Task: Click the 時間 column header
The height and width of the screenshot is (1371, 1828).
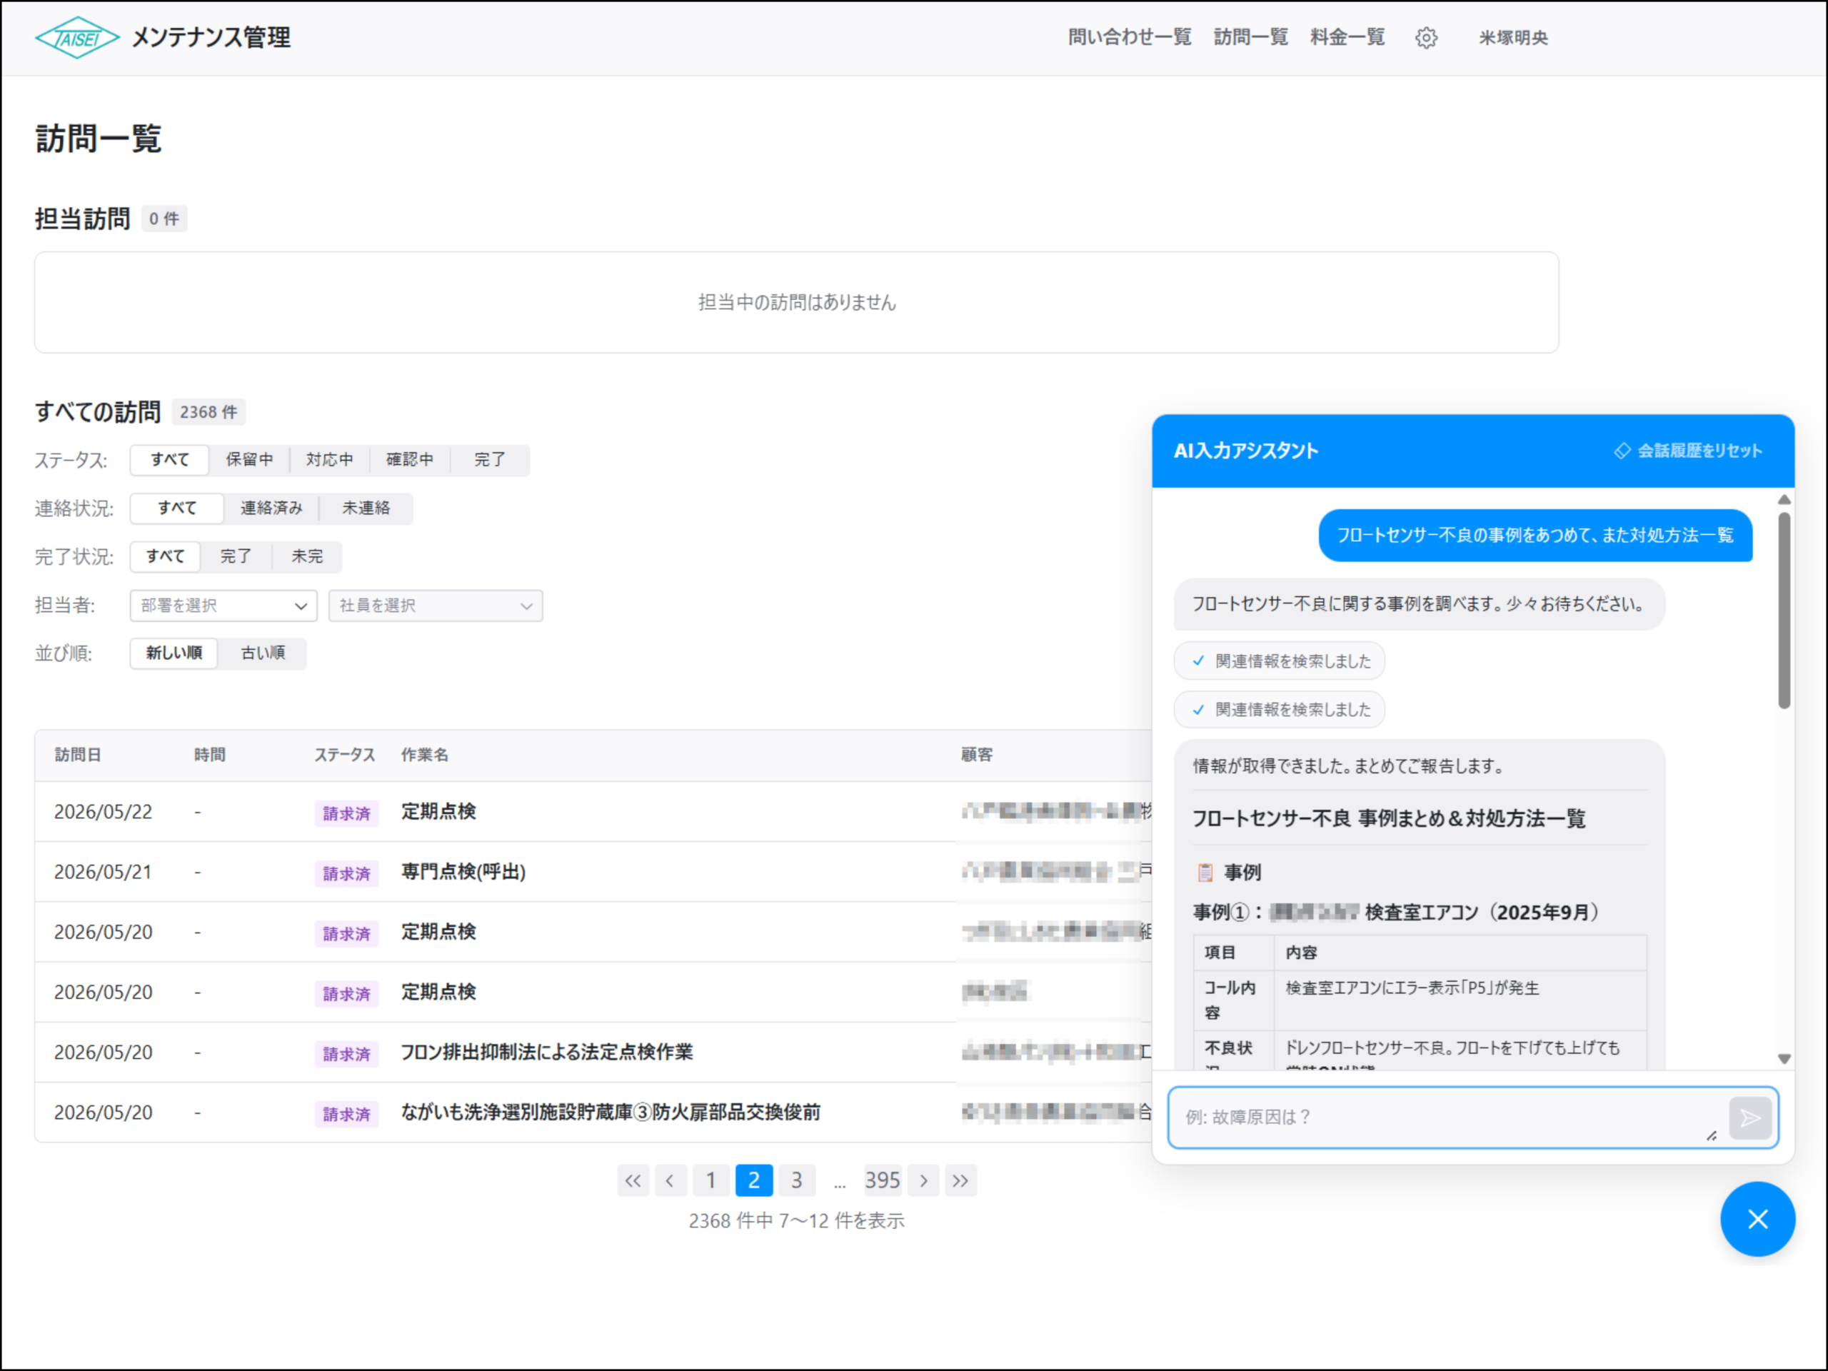Action: pyautogui.click(x=210, y=755)
